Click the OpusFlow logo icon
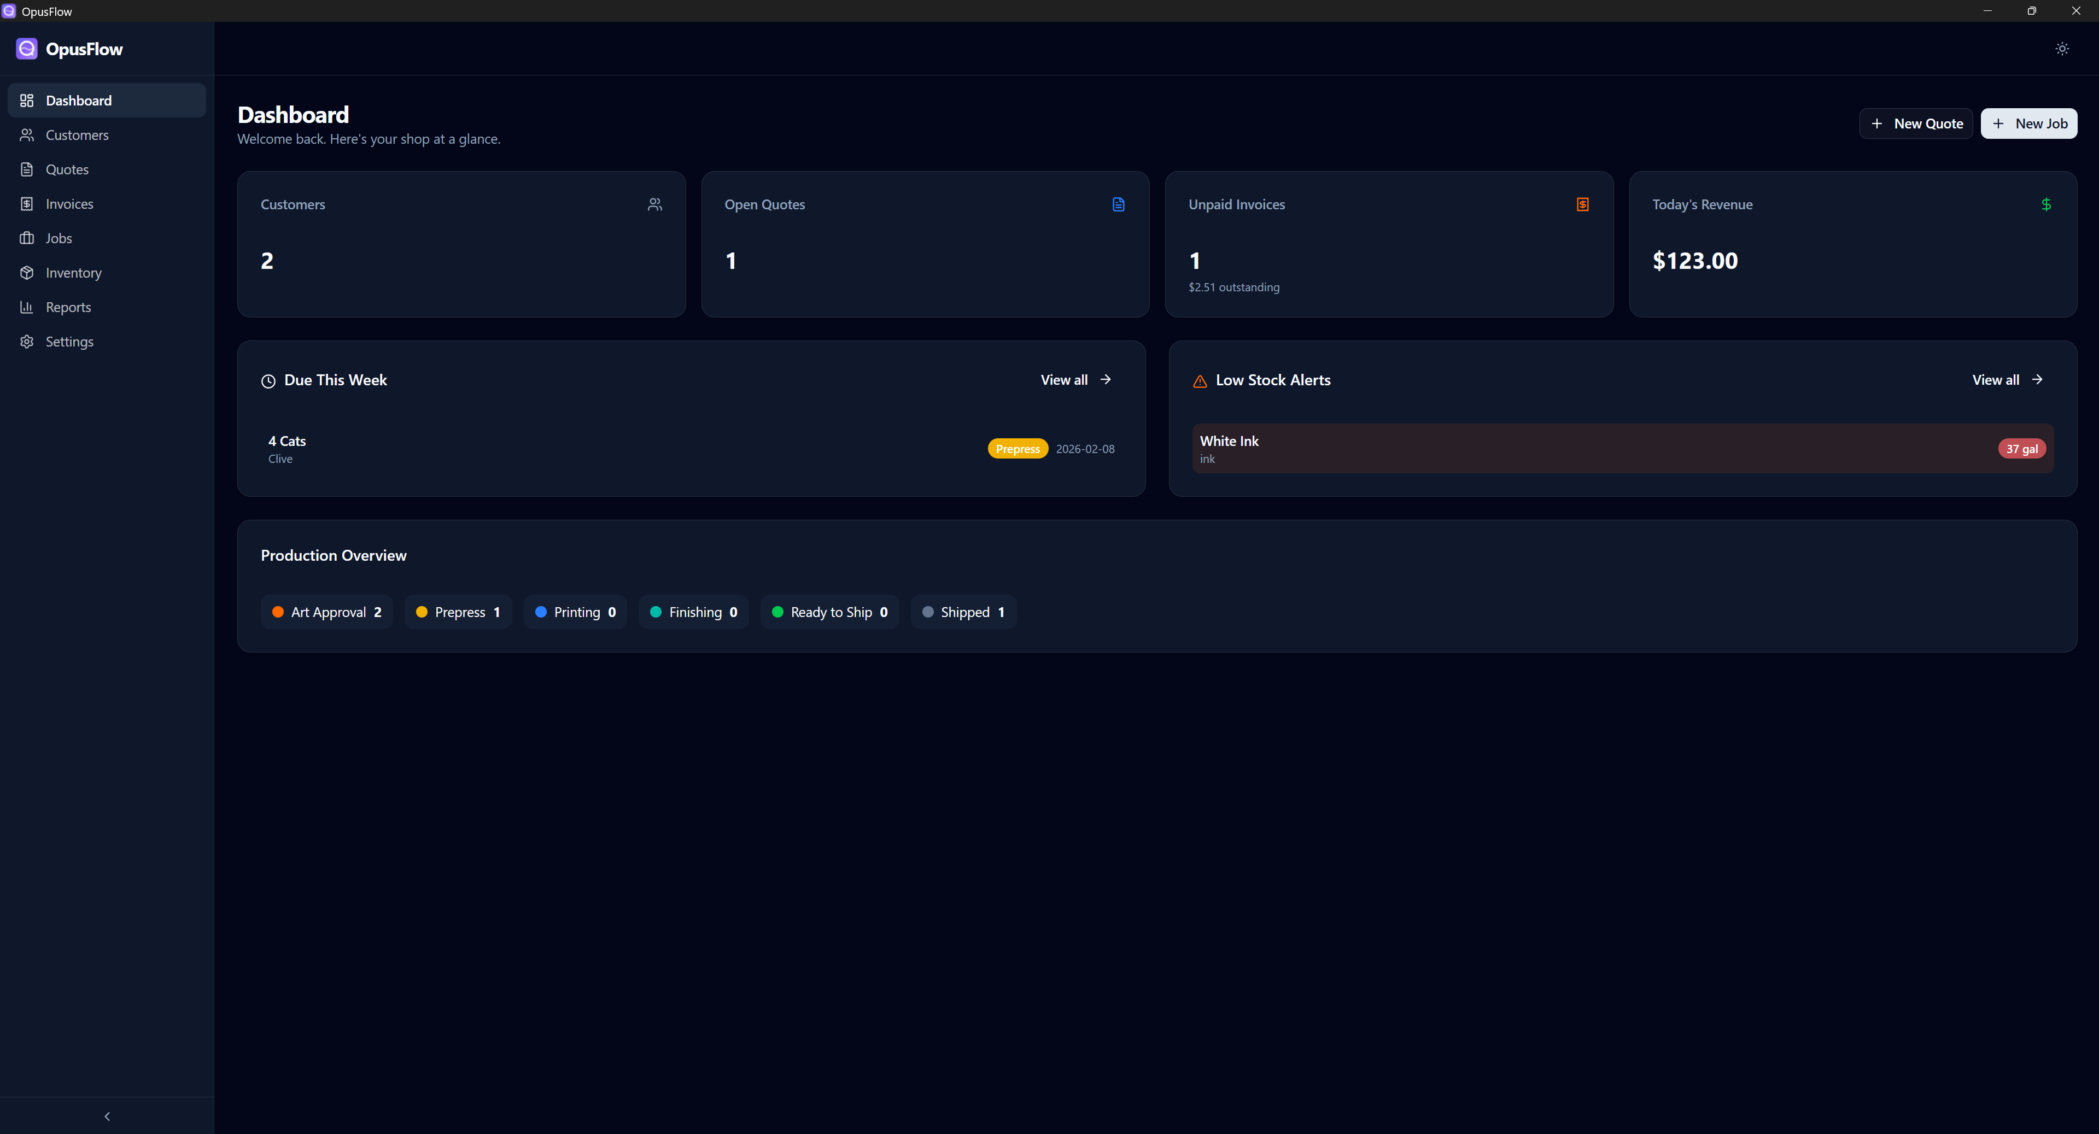Image resolution: width=2099 pixels, height=1134 pixels. point(27,49)
